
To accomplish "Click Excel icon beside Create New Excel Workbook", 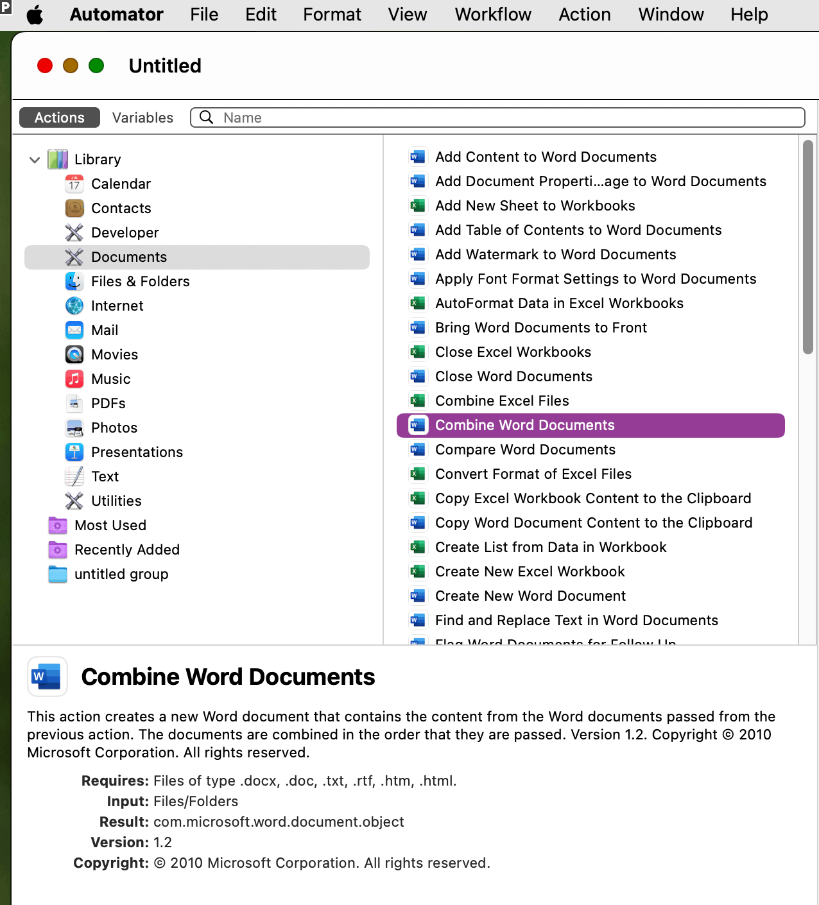I will (418, 571).
